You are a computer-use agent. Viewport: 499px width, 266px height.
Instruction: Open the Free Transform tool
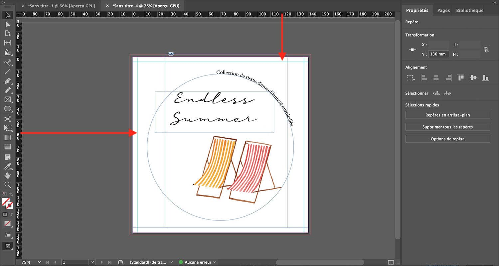click(x=8, y=128)
